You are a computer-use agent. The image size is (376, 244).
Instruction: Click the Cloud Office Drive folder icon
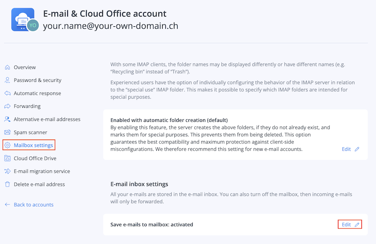tap(8, 158)
